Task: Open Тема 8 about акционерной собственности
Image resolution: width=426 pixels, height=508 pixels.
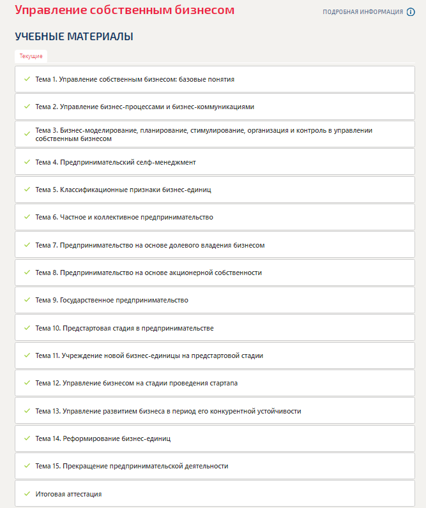Action: pyautogui.click(x=215, y=273)
